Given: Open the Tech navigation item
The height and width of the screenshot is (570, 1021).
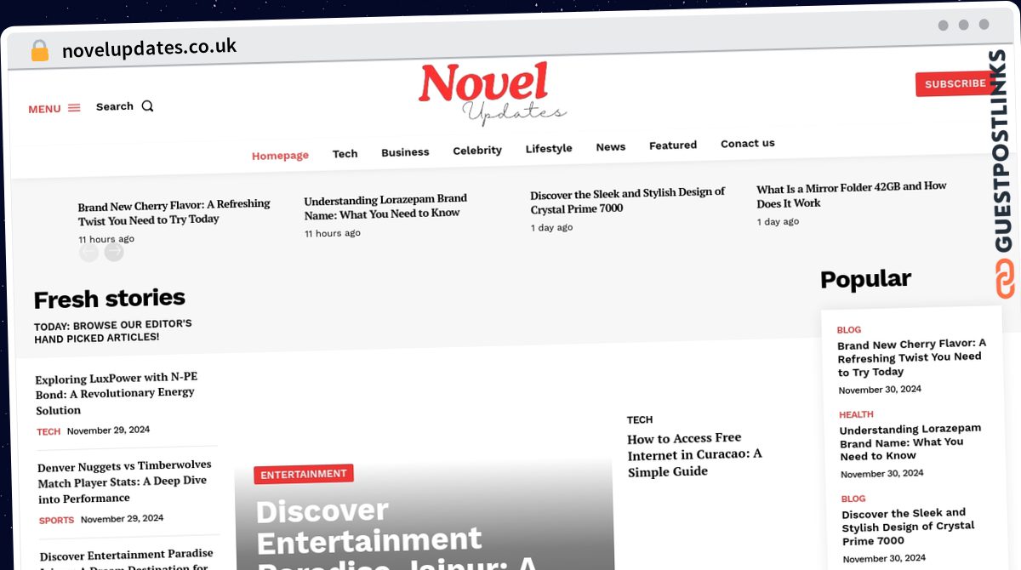Looking at the screenshot, I should 345,154.
